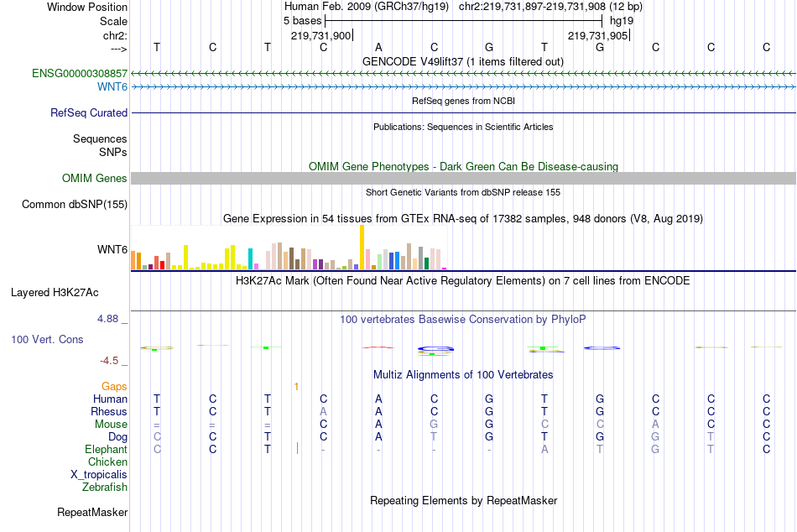
Task: Open 'Multiz Alignments of 100 Vertebrates' title
Action: pos(463,375)
